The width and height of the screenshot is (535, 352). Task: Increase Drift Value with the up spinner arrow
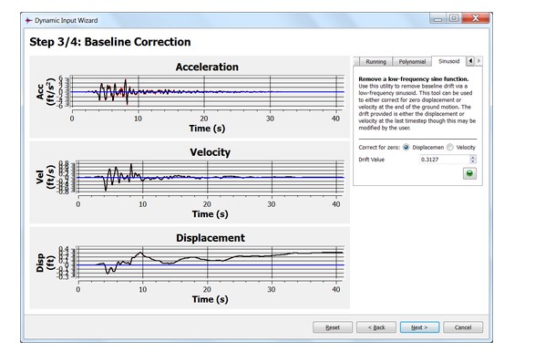tap(472, 158)
